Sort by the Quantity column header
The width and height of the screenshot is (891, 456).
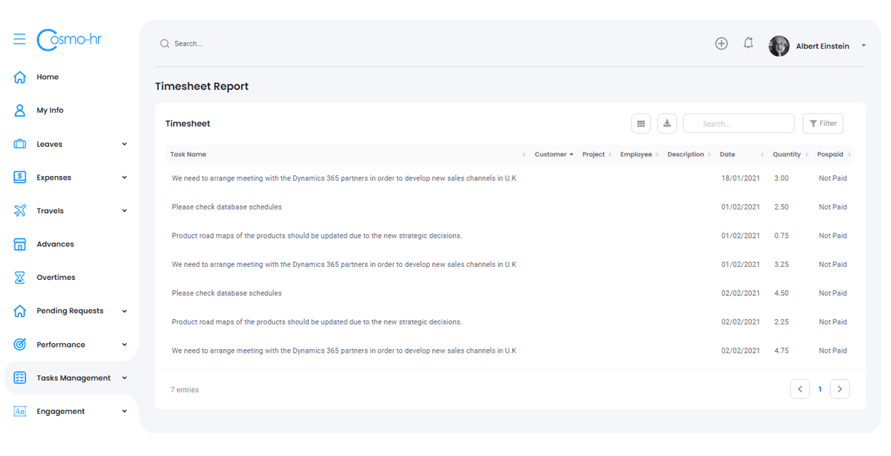787,154
